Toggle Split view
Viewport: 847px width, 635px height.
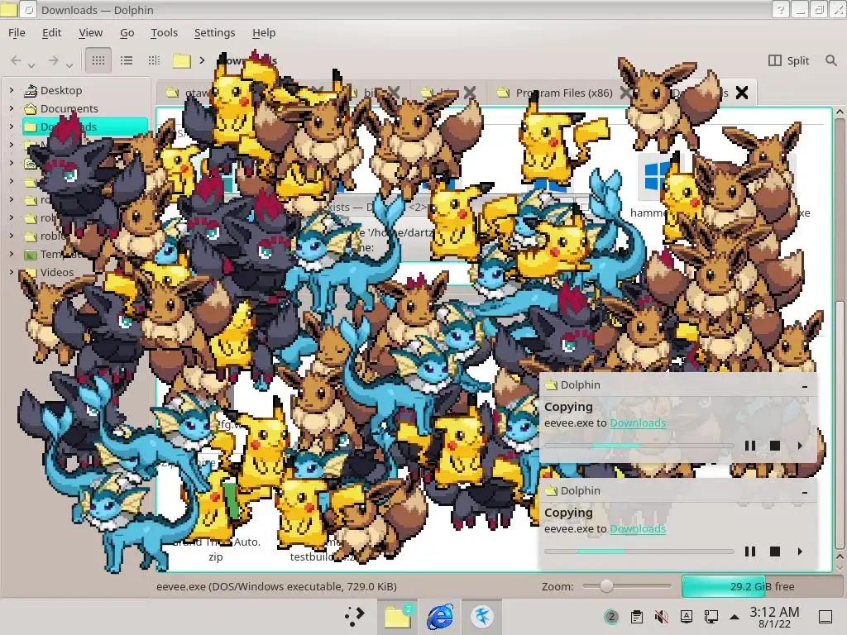[x=788, y=60]
